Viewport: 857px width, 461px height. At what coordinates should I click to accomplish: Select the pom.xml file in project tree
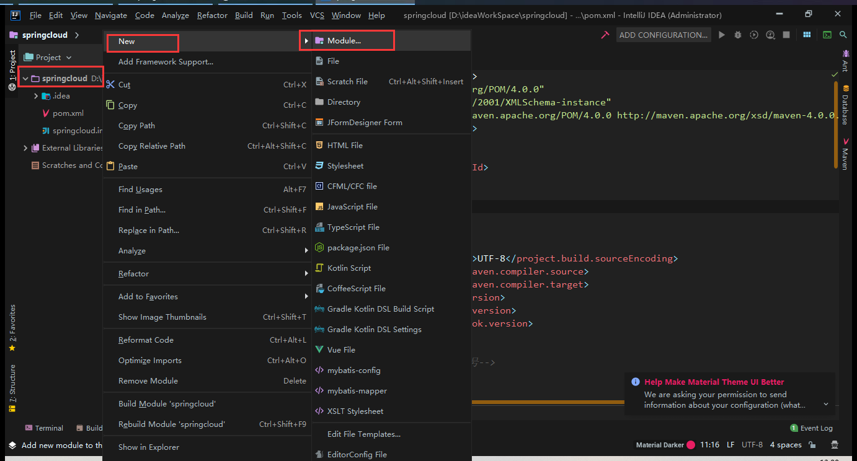click(68, 113)
